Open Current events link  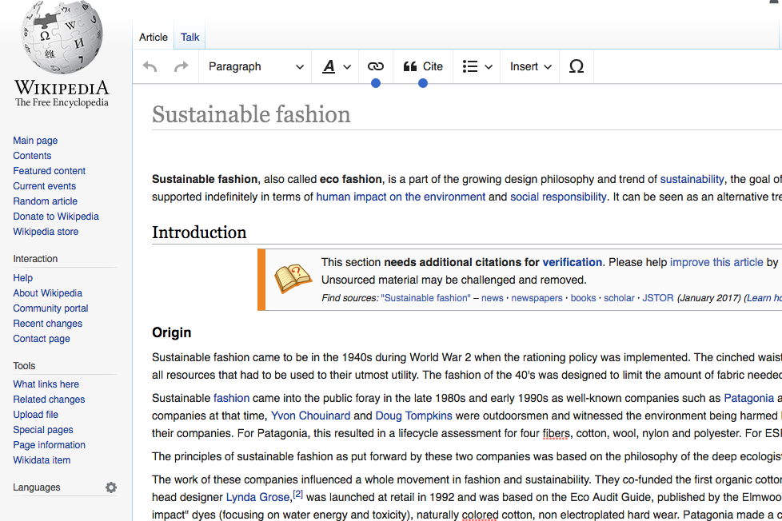(45, 186)
